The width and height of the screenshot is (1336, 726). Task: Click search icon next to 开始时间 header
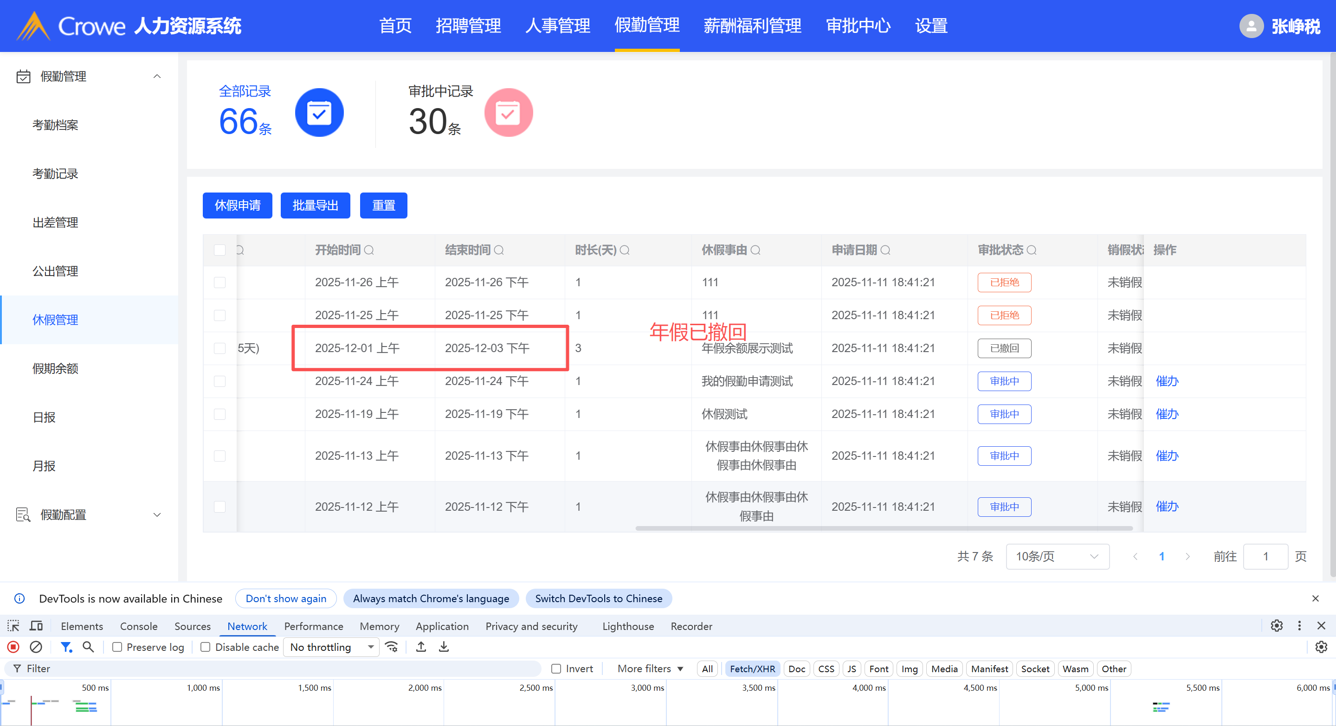click(x=369, y=251)
